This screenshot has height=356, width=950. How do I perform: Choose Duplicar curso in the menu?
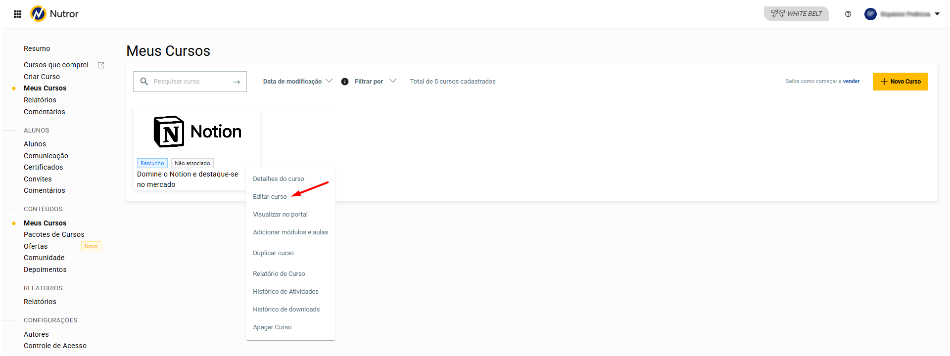point(273,253)
